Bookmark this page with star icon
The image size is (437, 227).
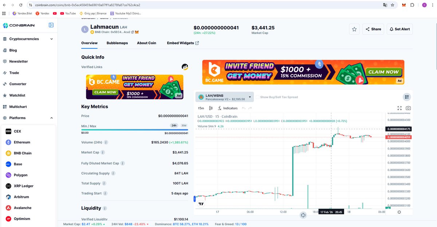(392, 5)
